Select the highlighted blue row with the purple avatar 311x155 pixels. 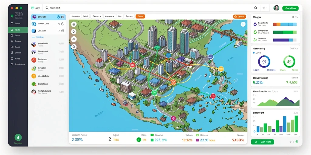48,17
